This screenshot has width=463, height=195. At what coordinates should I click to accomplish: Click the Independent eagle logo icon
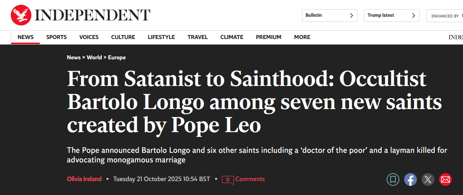[x=21, y=15]
